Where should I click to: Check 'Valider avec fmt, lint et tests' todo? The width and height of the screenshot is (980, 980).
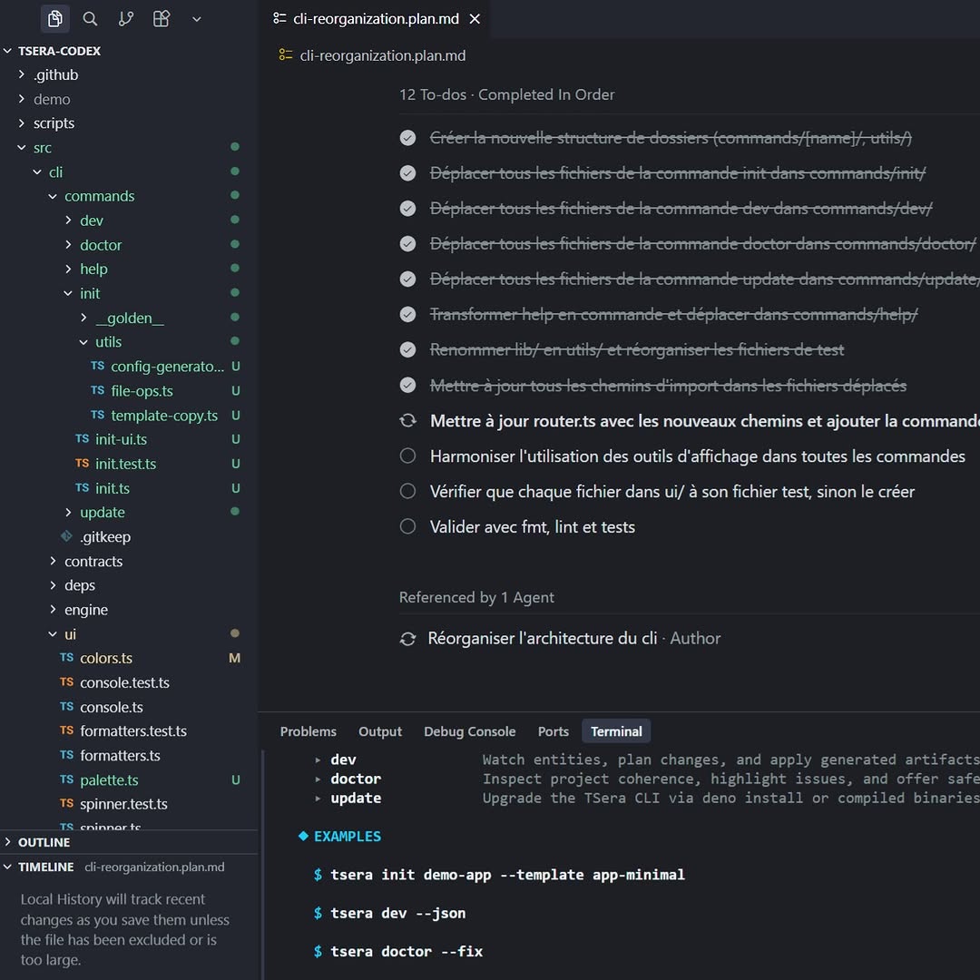[407, 527]
